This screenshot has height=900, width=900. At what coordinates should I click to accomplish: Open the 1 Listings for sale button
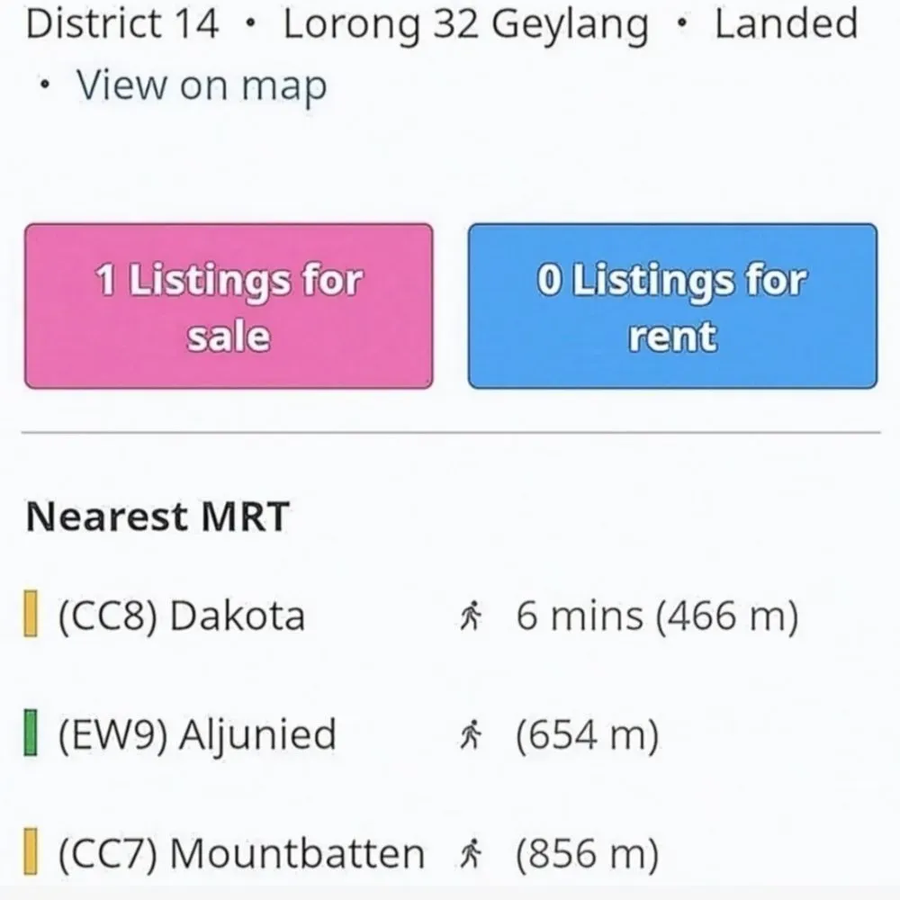pos(229,306)
